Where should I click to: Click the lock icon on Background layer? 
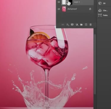click(x=90, y=9)
